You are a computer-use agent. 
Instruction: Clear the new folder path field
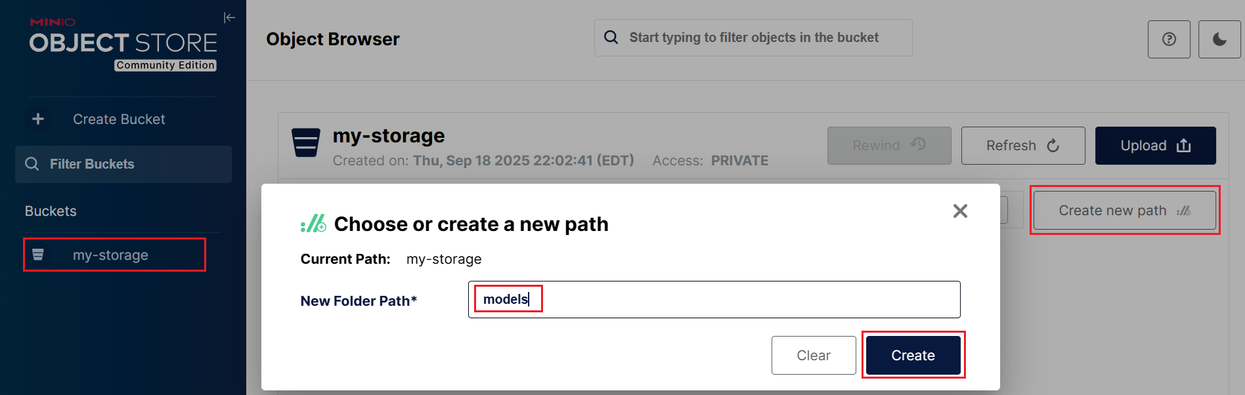point(814,355)
